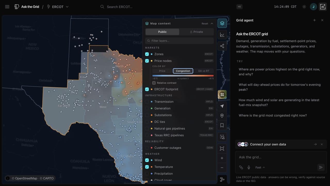Toggle the map layers button
The width and height of the screenshot is (330, 186).
coord(222,23)
